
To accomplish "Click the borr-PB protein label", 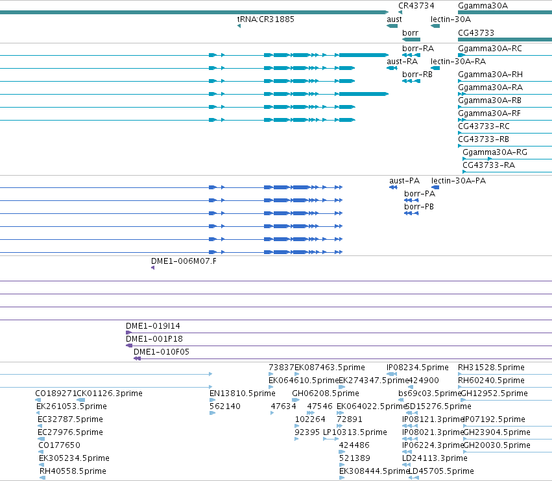I will pos(419,207).
